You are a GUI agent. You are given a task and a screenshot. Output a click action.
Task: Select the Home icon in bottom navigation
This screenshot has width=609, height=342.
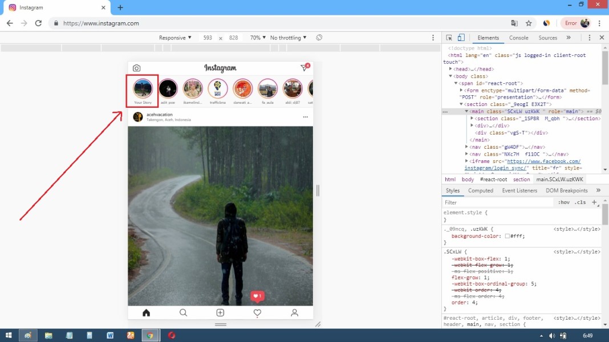[146, 312]
